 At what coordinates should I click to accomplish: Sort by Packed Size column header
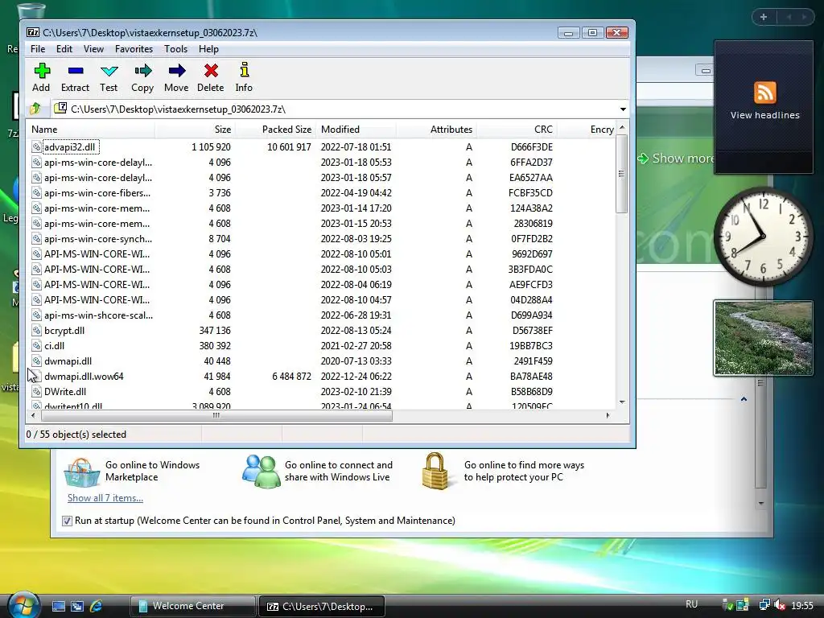click(275, 130)
